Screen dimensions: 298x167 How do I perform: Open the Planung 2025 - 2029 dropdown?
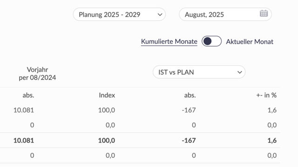point(119,14)
